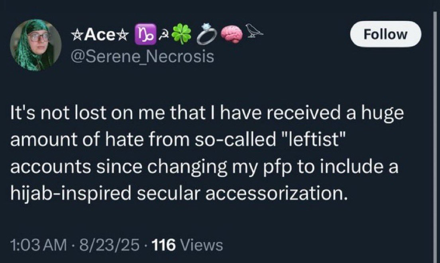Click the purple Capricorn zodiac emoji
This screenshot has width=440, height=263.
tap(145, 34)
